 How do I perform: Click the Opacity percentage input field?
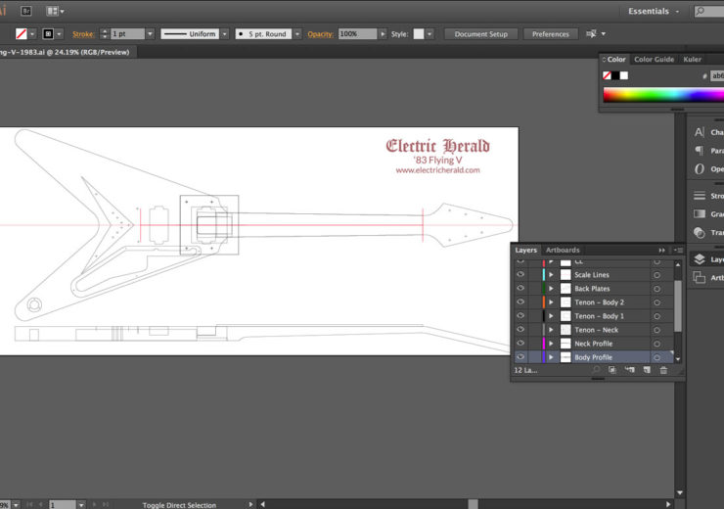[357, 33]
